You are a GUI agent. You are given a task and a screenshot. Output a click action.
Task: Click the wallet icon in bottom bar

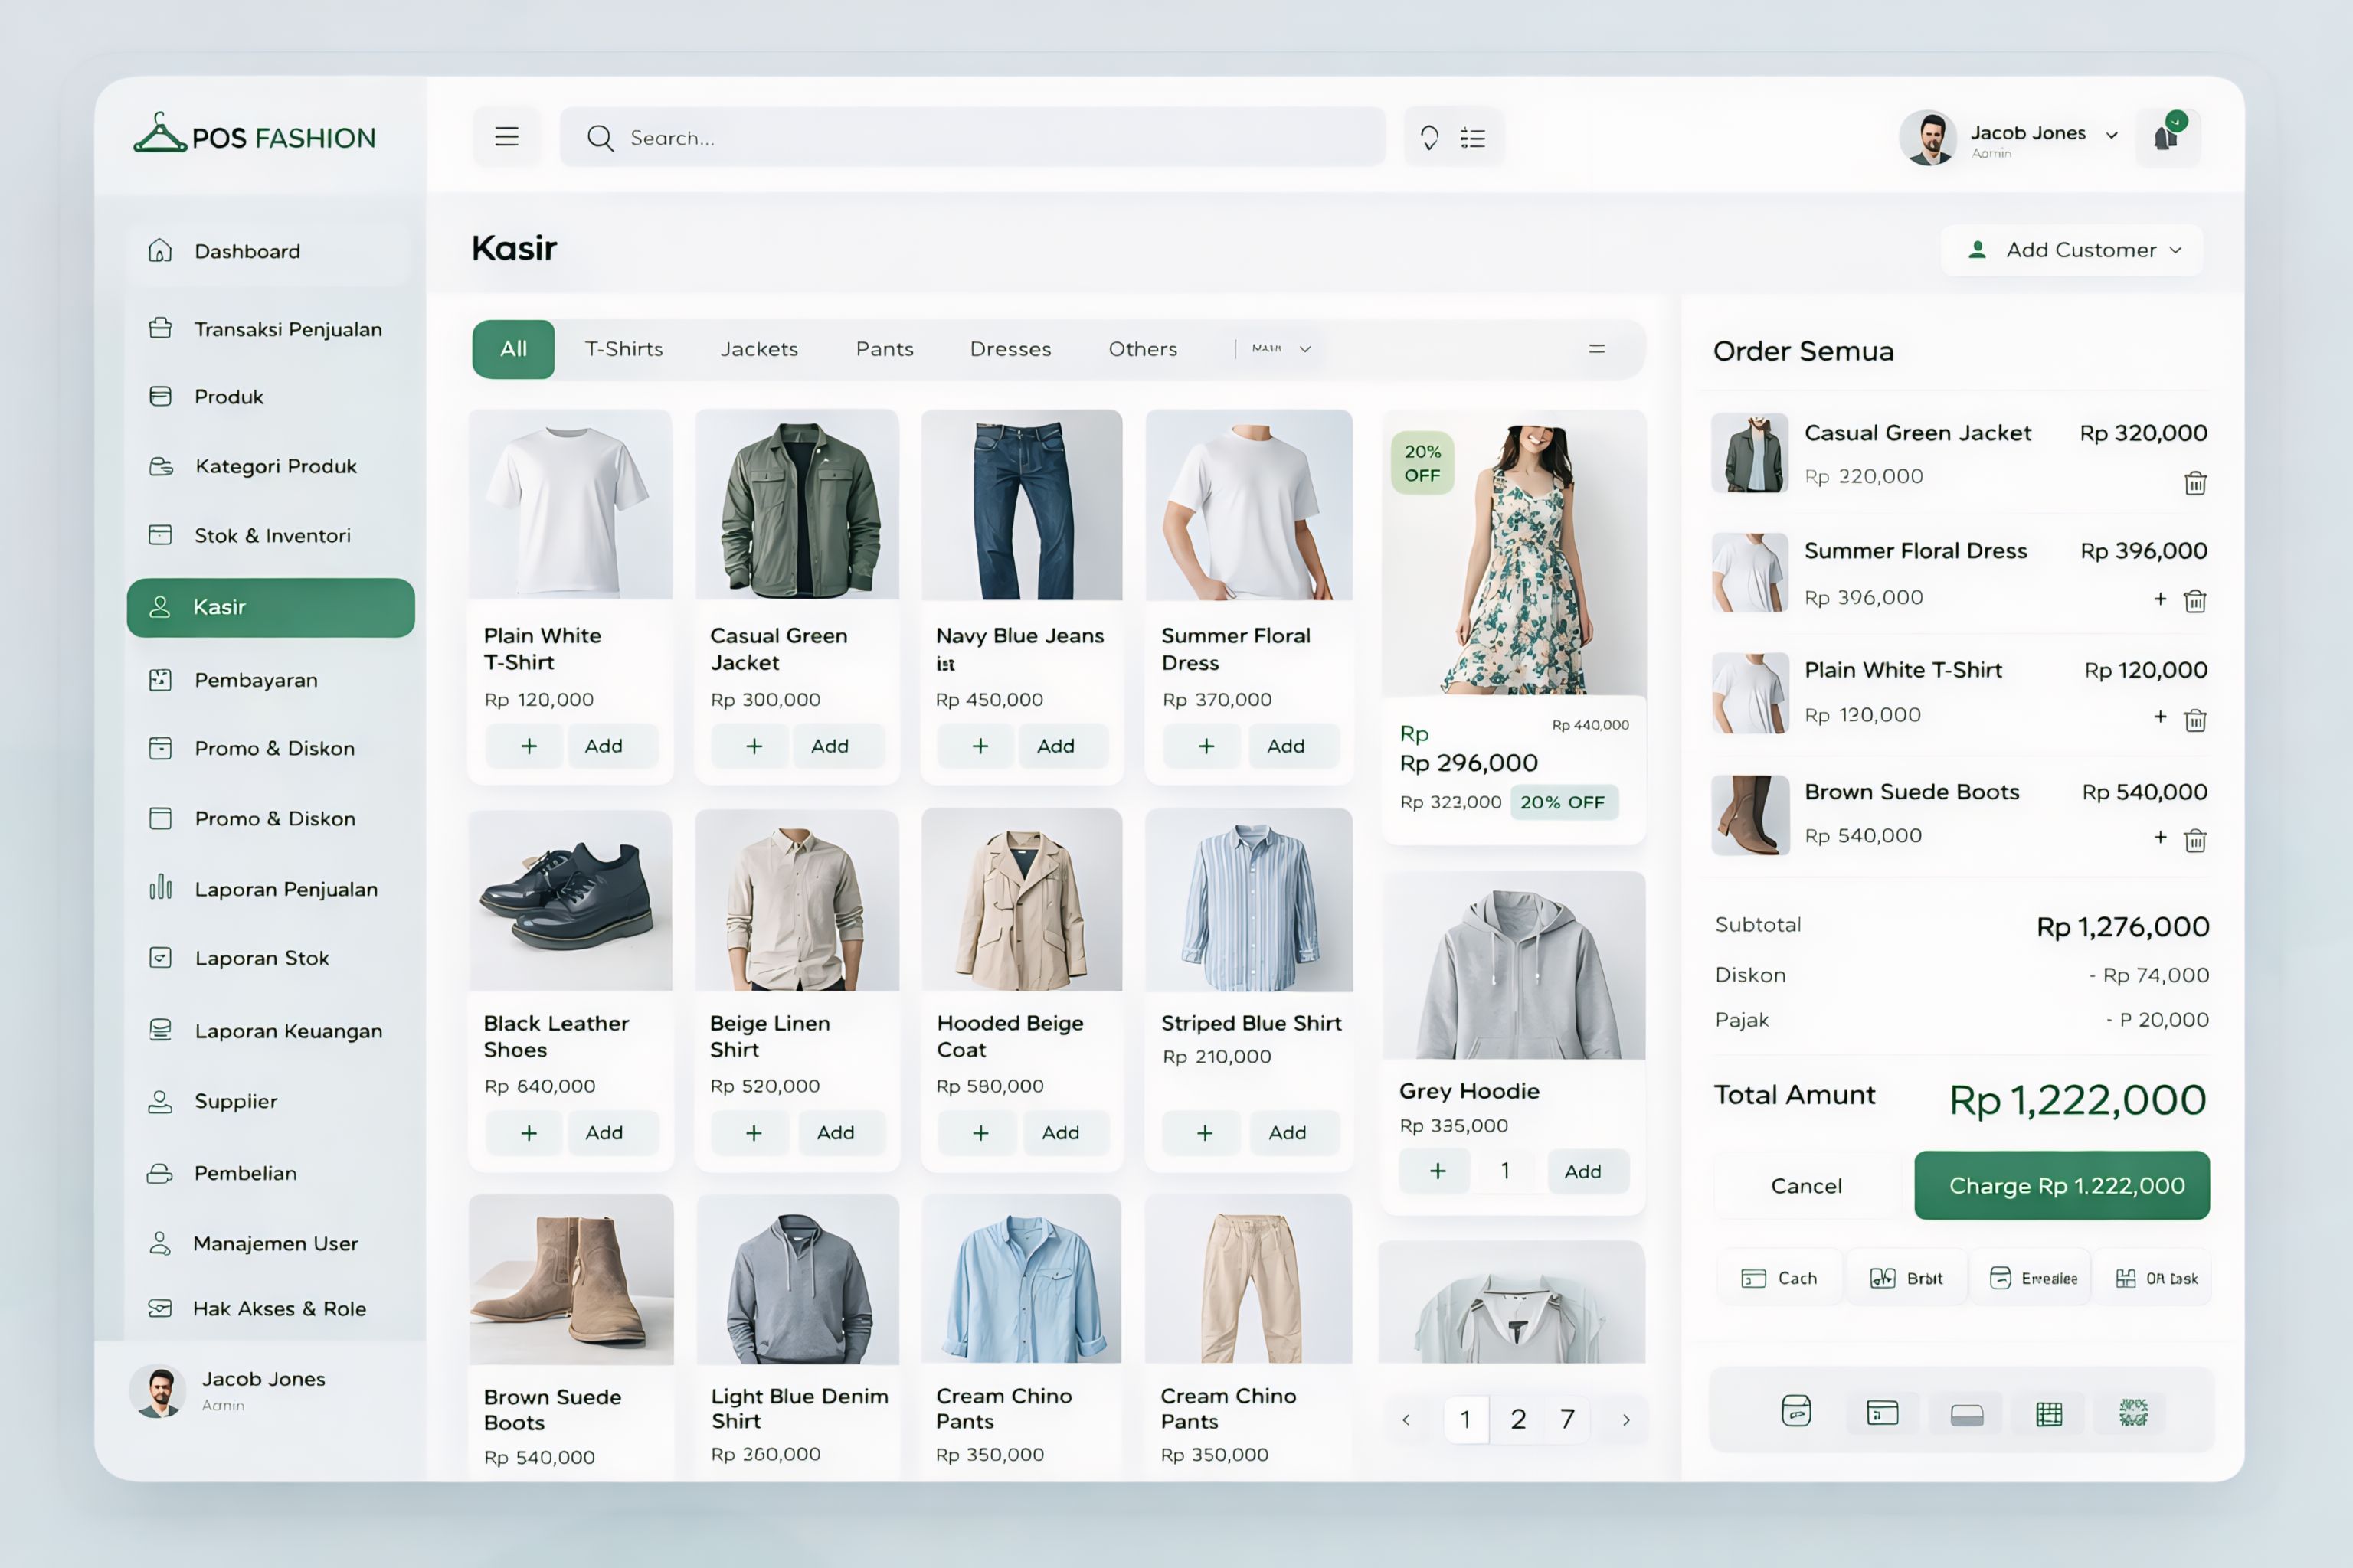[1795, 1411]
